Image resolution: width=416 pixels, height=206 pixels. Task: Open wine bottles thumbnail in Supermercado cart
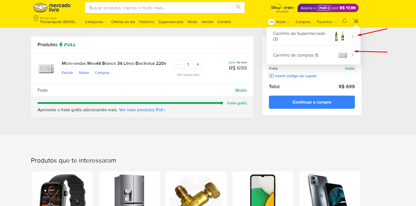click(339, 36)
